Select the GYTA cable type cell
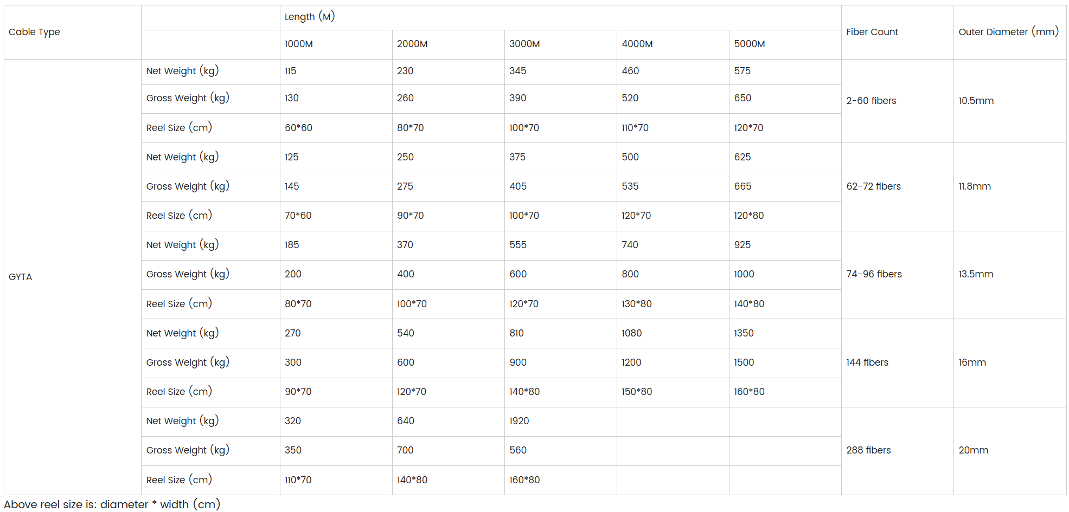The width and height of the screenshot is (1069, 512). pos(73,277)
